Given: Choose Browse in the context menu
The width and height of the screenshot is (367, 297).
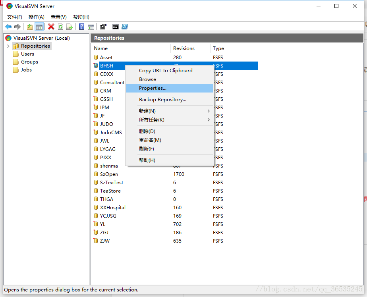Looking at the screenshot, I should pos(170,79).
